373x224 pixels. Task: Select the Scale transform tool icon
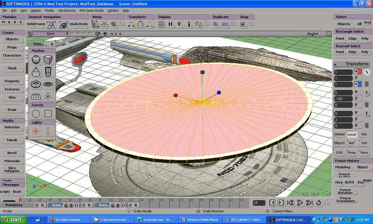131,24
